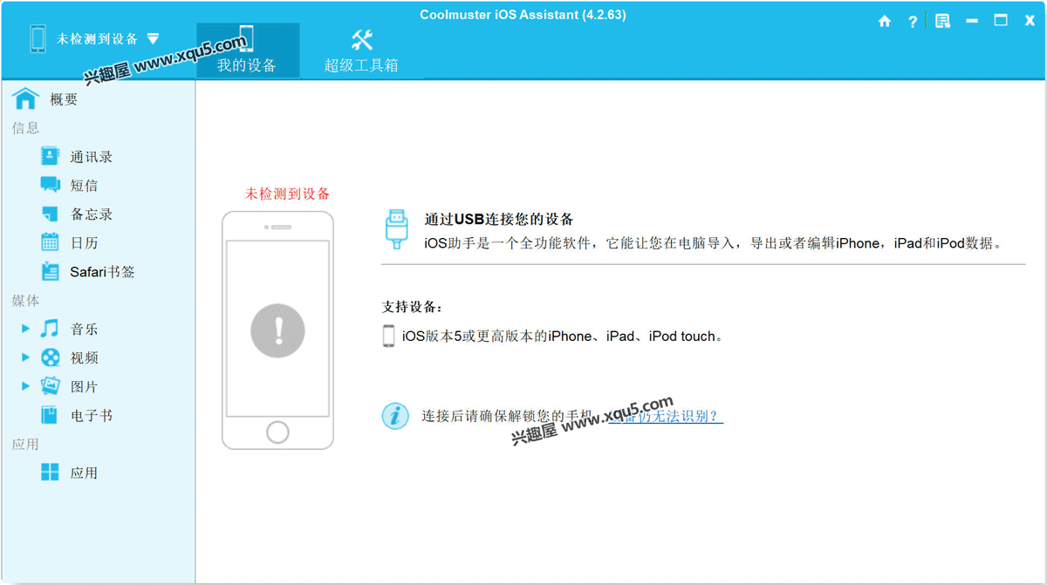Select 电子书 in the sidebar

click(92, 416)
